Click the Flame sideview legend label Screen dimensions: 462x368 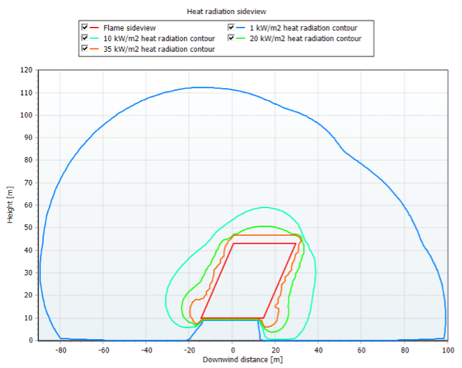coord(130,28)
